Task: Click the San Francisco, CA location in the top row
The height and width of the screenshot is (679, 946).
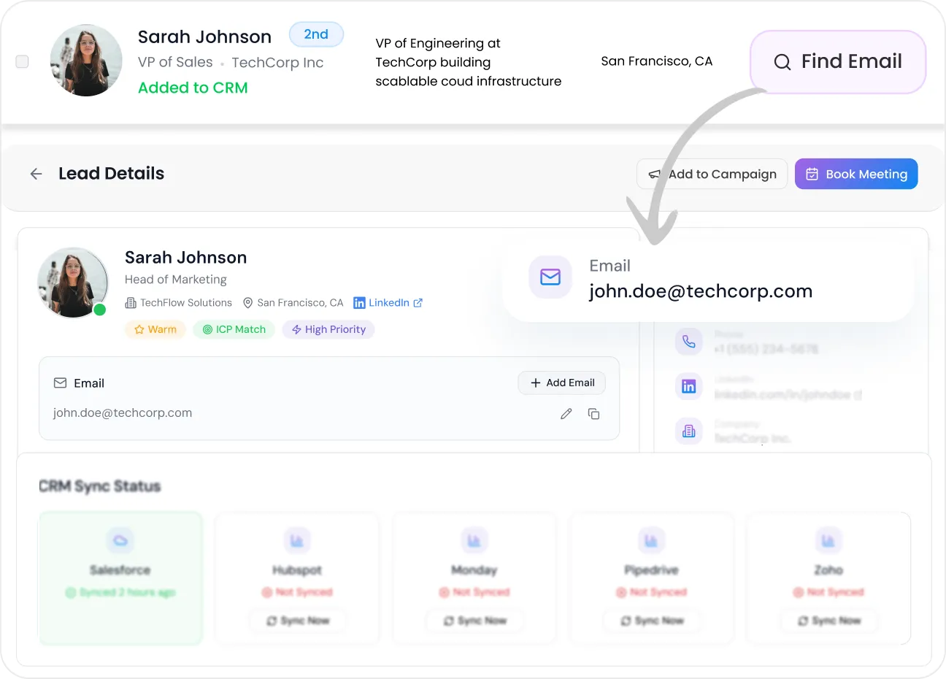Action: (657, 61)
